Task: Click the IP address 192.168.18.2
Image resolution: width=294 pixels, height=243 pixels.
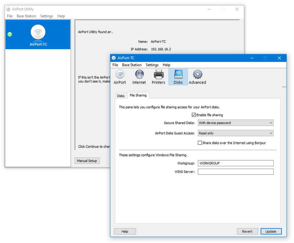Action: click(161, 49)
